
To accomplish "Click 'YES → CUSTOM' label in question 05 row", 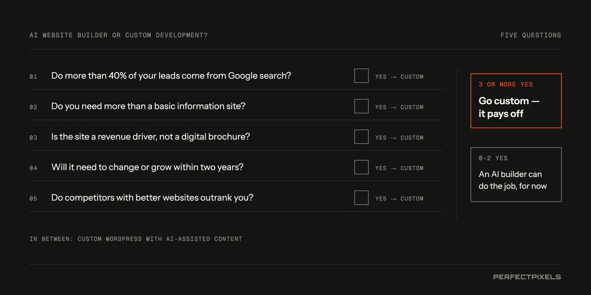I will [x=399, y=199].
